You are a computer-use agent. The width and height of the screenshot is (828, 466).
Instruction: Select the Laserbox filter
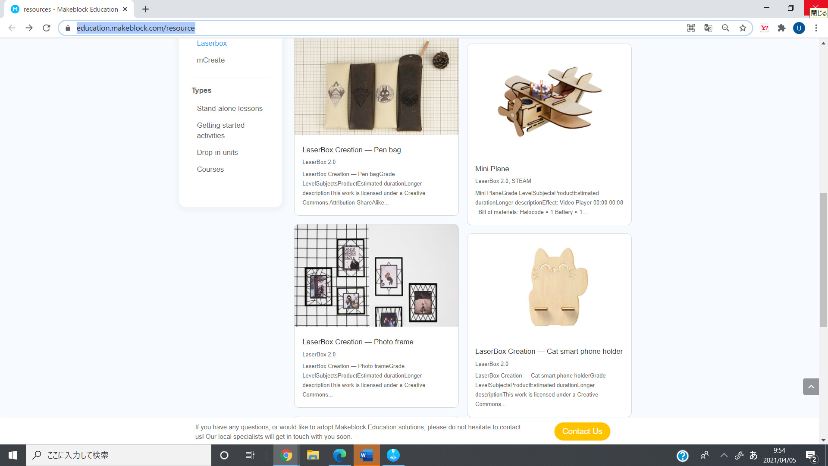(212, 43)
